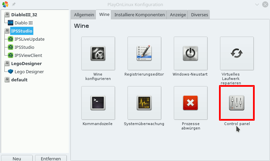Switch to the Anzeige tab
The image size is (270, 161).
click(x=178, y=15)
